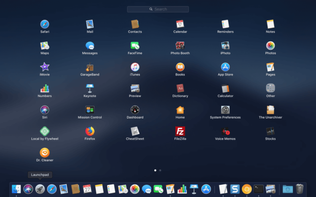Open Calendar from the Launchpad grid
This screenshot has width=316, height=197.
pos(180,24)
